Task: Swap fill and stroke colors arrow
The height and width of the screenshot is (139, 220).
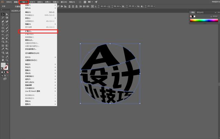Action: pos(8,64)
